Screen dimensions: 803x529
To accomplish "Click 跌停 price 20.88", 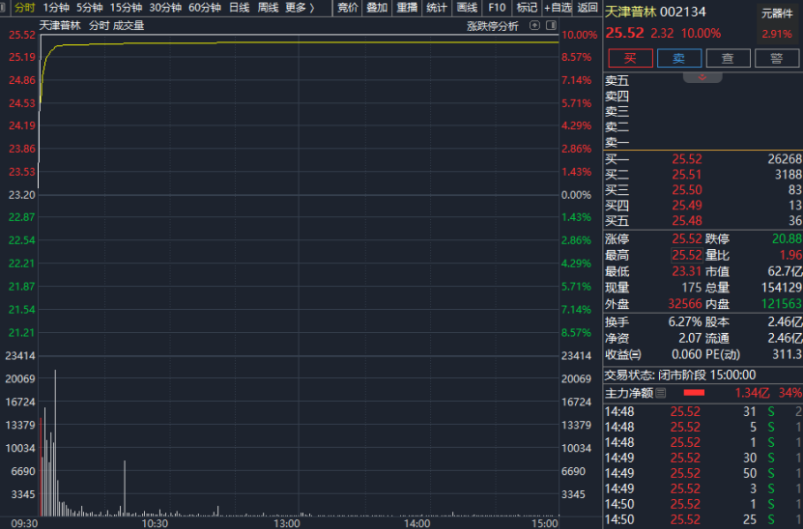I will coord(787,239).
